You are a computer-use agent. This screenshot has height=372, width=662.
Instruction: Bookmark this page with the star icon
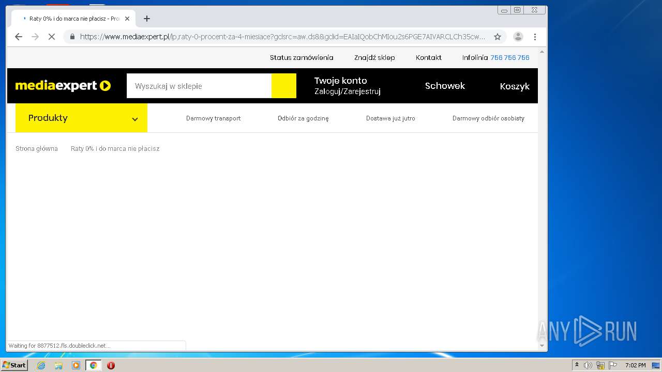coord(498,37)
